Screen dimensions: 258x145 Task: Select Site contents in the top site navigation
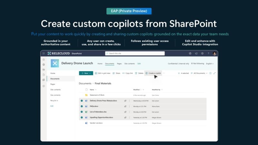click(130, 64)
